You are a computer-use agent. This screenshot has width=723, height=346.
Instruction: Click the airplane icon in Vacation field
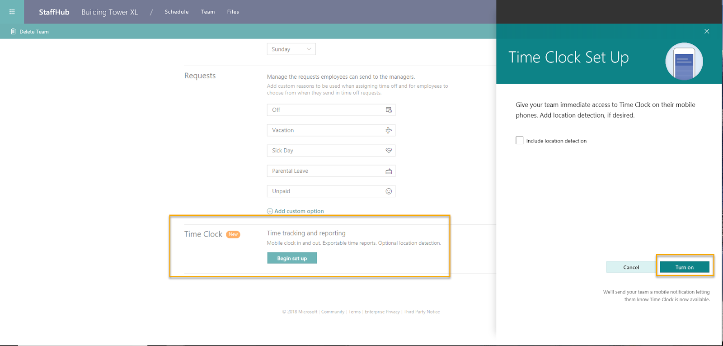[389, 130]
